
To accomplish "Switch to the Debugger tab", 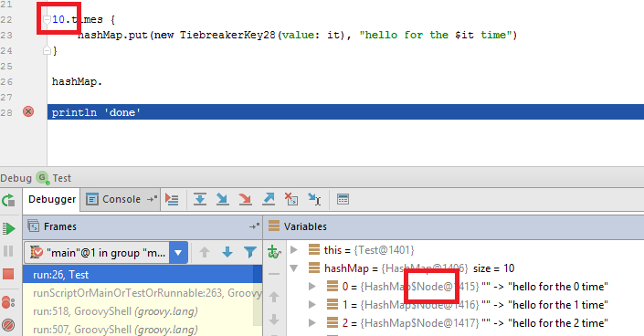I will click(x=52, y=200).
